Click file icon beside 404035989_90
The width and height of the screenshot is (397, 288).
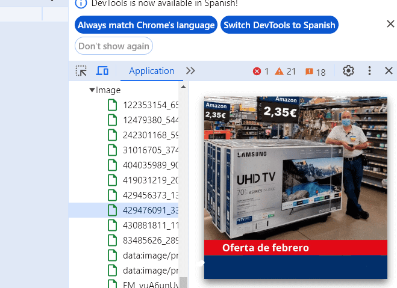(x=113, y=165)
